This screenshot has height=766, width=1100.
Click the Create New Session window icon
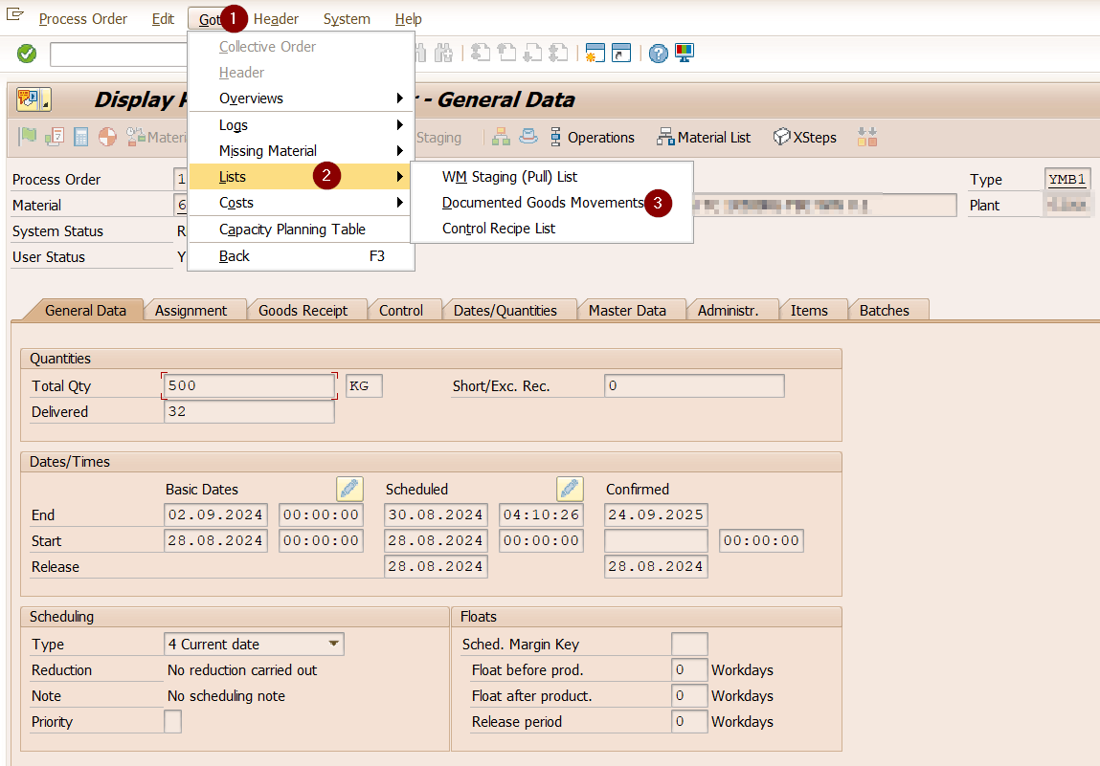pyautogui.click(x=595, y=54)
